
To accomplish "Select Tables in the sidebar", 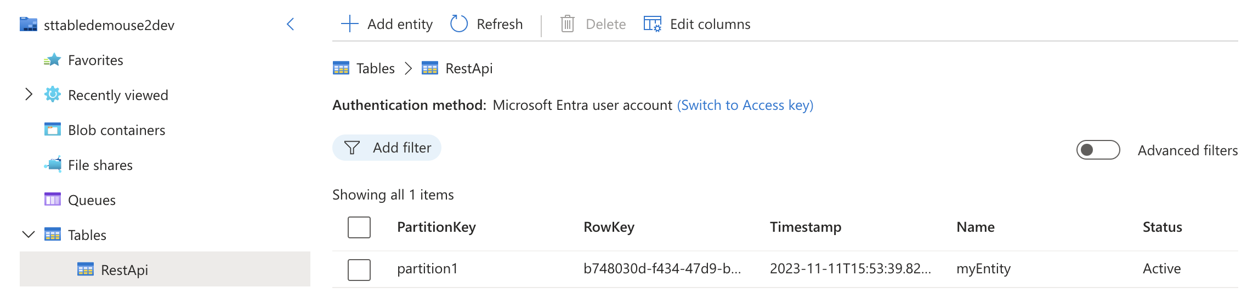I will [87, 235].
